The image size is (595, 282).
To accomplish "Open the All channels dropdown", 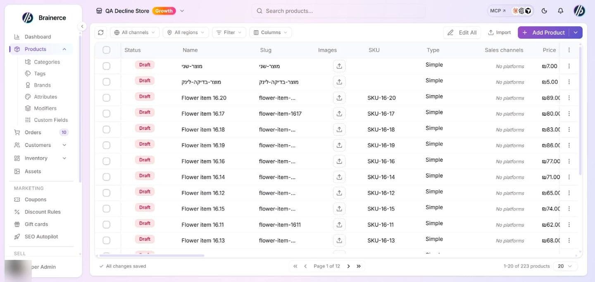I will (x=135, y=33).
